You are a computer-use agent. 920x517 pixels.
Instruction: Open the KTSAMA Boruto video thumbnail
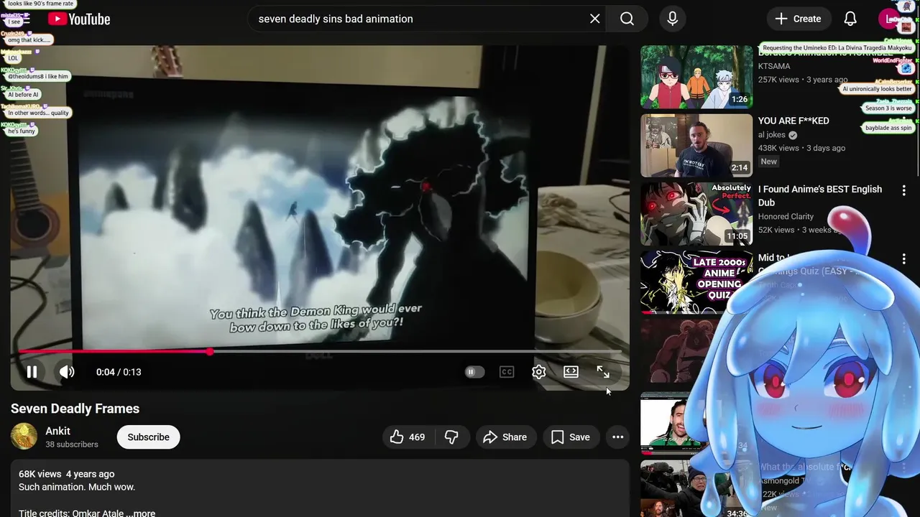point(696,77)
